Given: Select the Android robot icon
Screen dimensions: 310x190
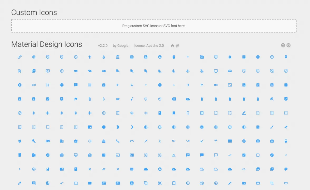Looking at the screenshot, I should 62,85.
